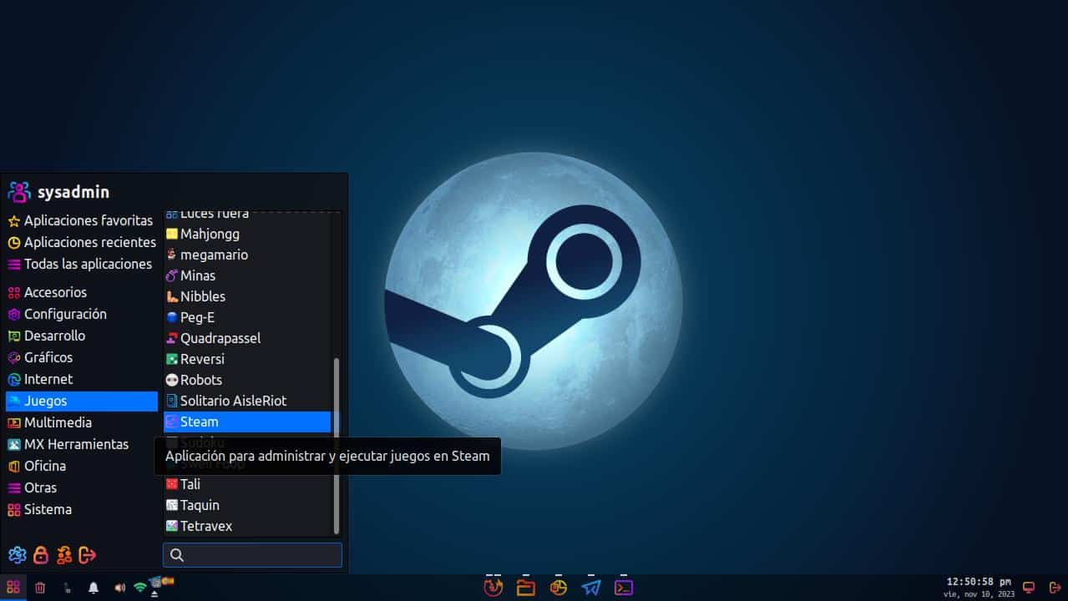Launch the Robots game

point(247,380)
